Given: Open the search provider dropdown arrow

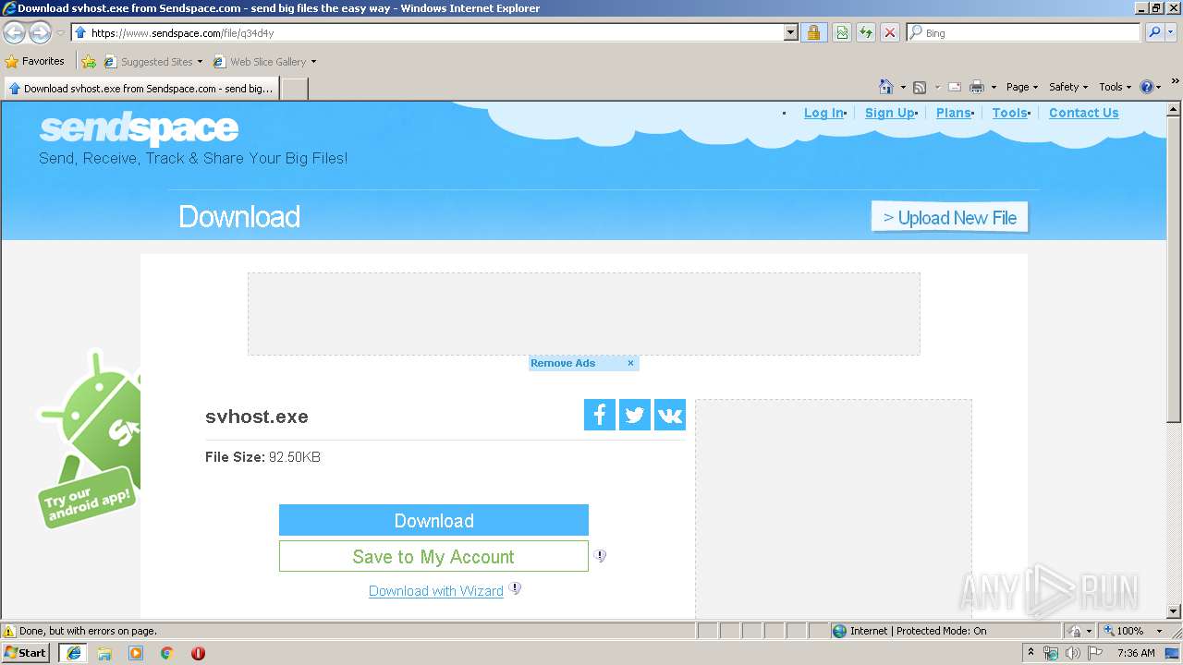Looking at the screenshot, I should click(1171, 33).
